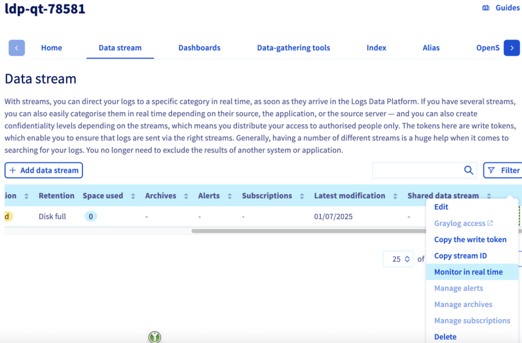This screenshot has height=343, width=522.
Task: Select Delete from the actions menu
Action: coord(445,336)
